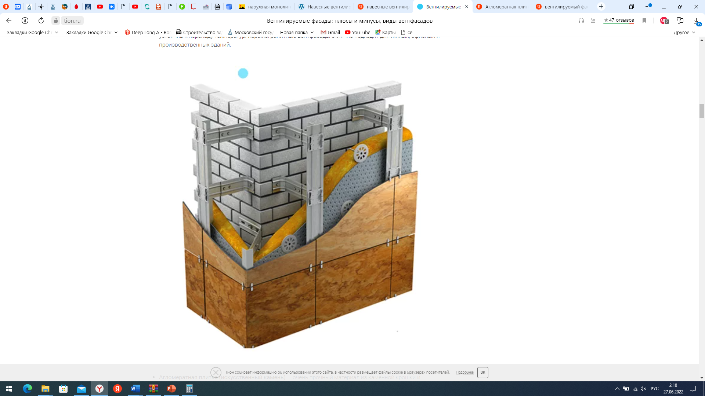Bookmark this page with the bookmark icon
Image resolution: width=705 pixels, height=396 pixels.
[x=644, y=21]
